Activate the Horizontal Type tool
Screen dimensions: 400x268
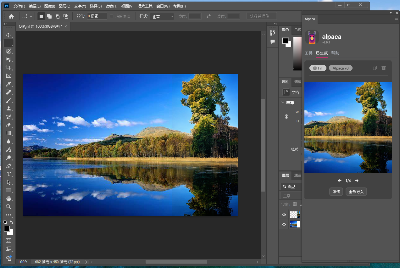[x=8, y=174]
